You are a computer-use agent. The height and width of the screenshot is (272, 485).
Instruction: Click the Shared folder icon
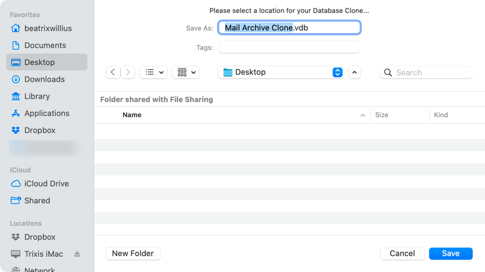click(16, 200)
